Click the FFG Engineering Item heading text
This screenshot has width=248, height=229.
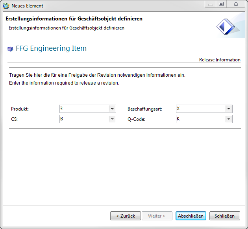(x=51, y=49)
